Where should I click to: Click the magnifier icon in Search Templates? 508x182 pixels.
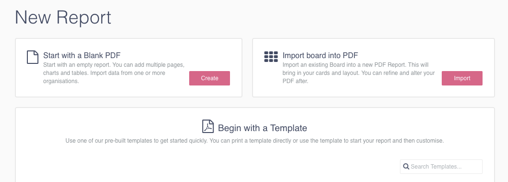tap(406, 167)
